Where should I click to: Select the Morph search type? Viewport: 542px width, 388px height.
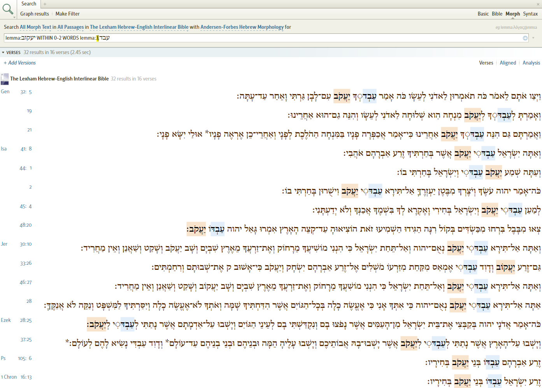pyautogui.click(x=513, y=14)
